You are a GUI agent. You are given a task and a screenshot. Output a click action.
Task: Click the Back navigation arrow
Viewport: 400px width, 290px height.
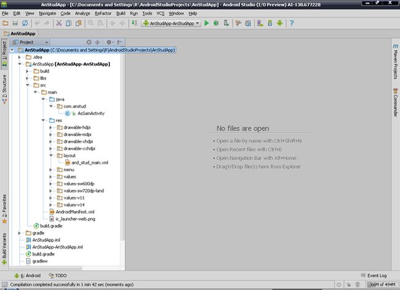pos(113,23)
